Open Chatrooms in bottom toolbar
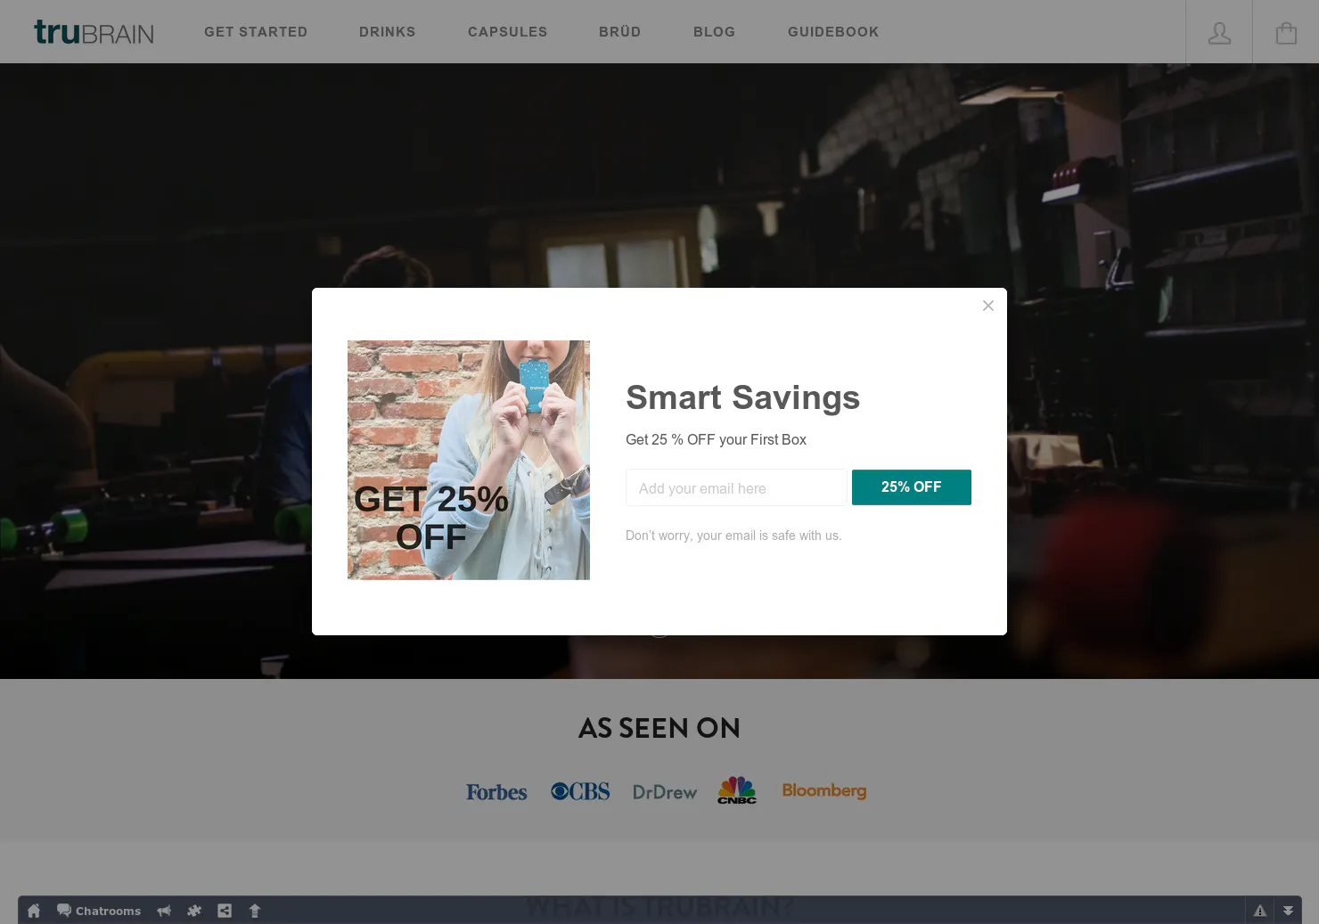 tap(99, 911)
